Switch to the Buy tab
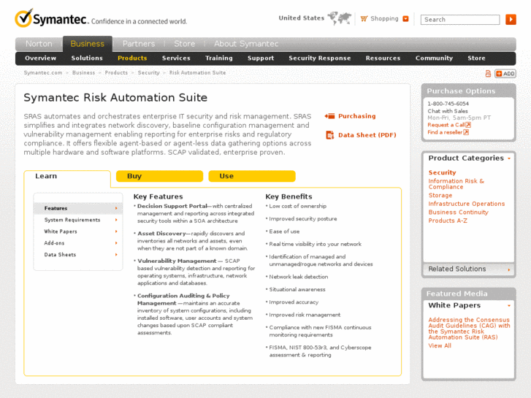The image size is (531, 398). click(x=159, y=176)
